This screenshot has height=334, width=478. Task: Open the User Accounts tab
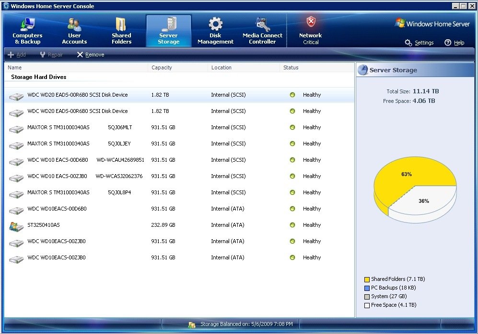pyautogui.click(x=74, y=31)
